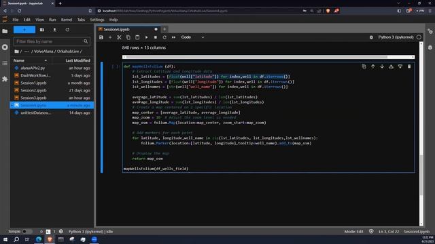435x244 pixels.
Task: Toggle Simple mode switch in status bar
Action: click(27, 231)
